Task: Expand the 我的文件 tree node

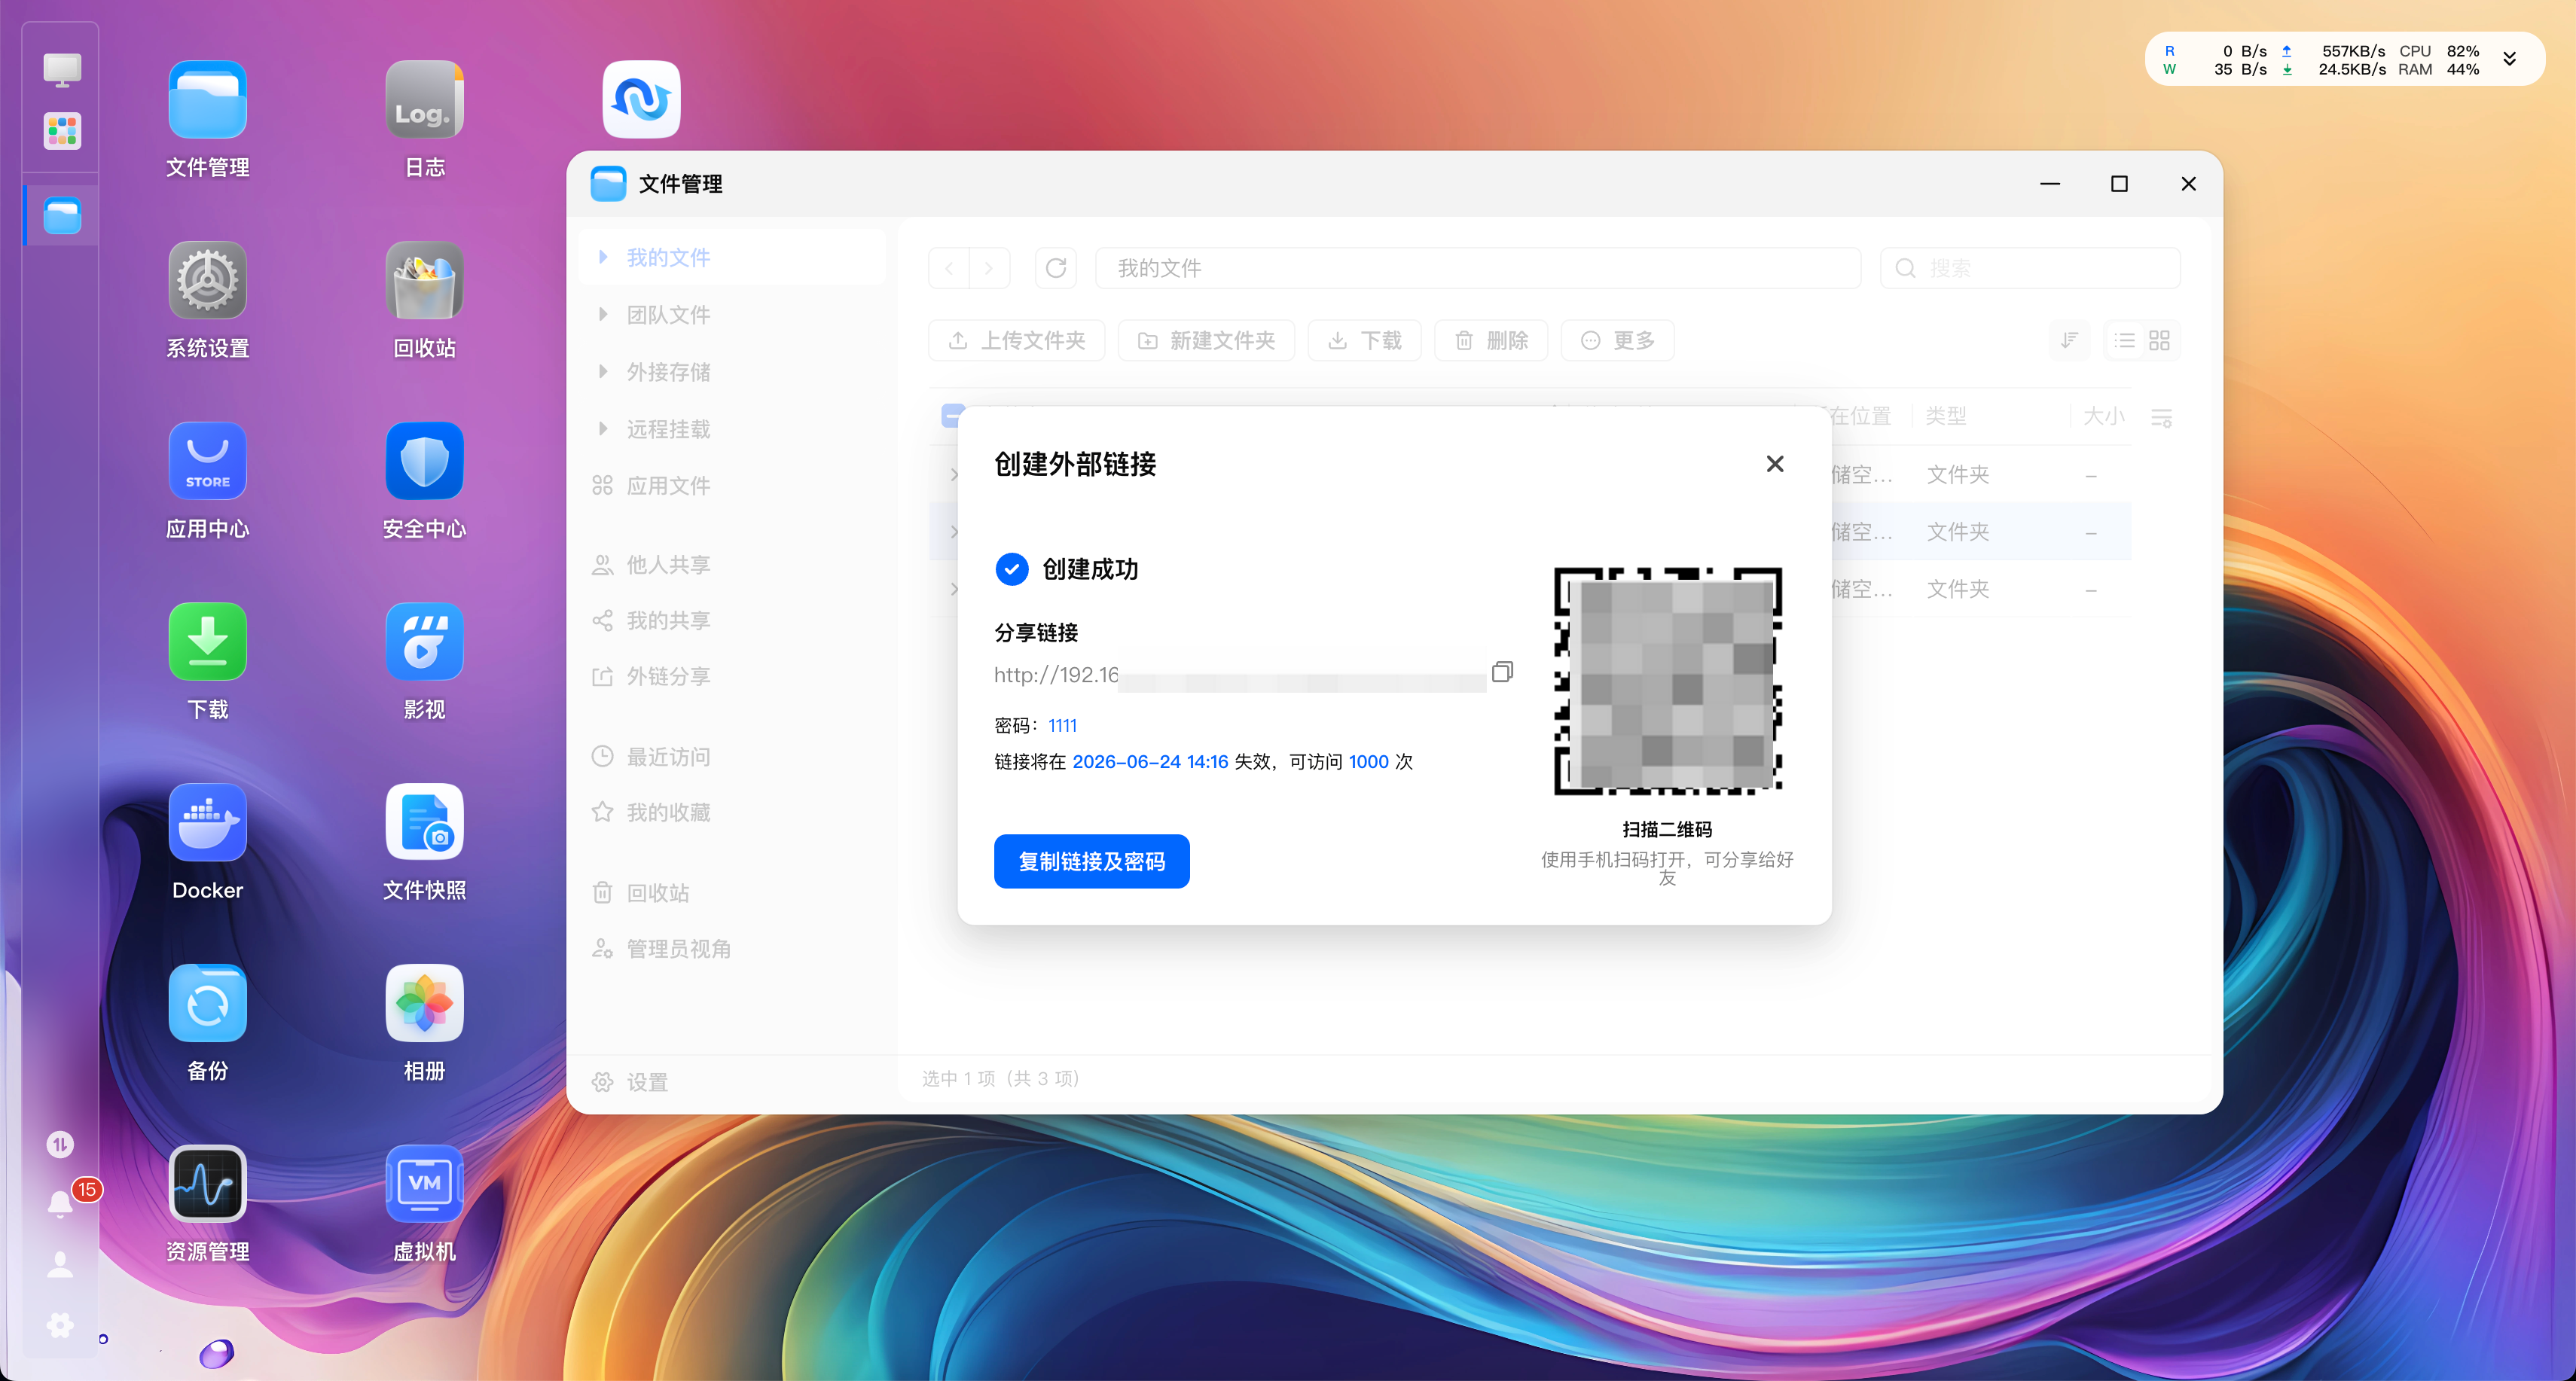Action: pyautogui.click(x=603, y=257)
